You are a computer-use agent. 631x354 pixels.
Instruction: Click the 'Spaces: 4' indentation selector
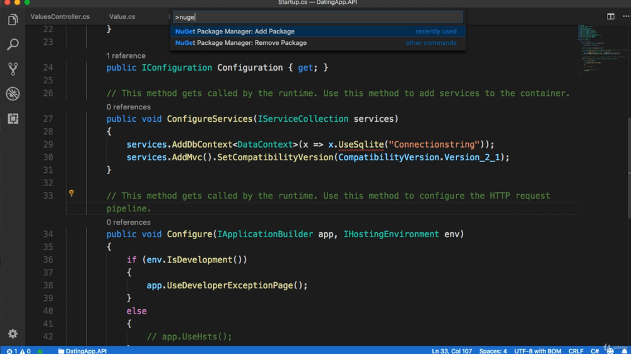[x=493, y=351]
